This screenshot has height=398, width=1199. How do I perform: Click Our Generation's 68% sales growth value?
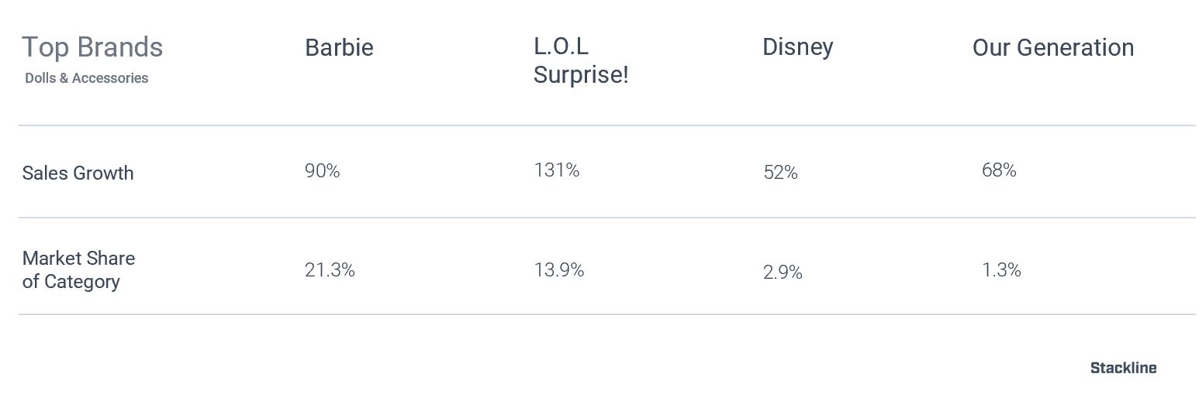[999, 170]
